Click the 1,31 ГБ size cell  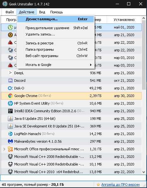pos(96,149)
